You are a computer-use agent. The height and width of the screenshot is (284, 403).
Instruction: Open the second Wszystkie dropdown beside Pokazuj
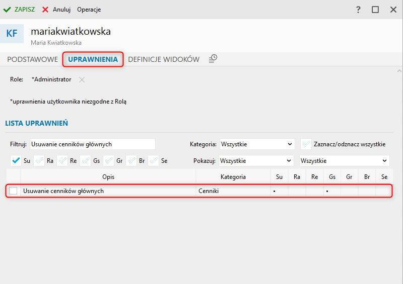(x=345, y=161)
